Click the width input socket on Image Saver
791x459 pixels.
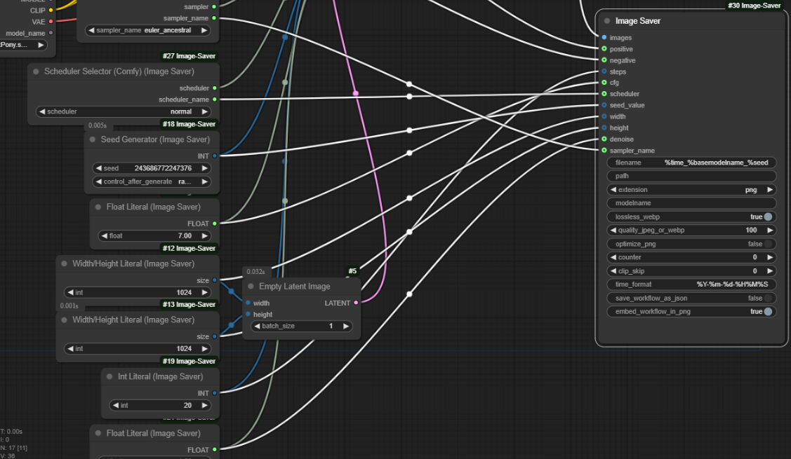pyautogui.click(x=604, y=116)
